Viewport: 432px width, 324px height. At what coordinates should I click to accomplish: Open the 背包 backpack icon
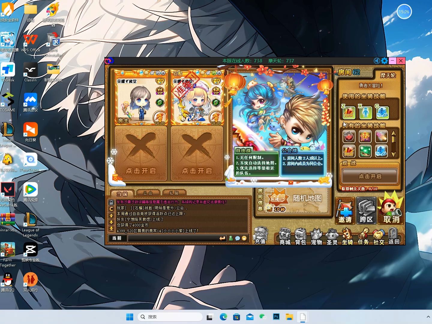[x=300, y=236]
